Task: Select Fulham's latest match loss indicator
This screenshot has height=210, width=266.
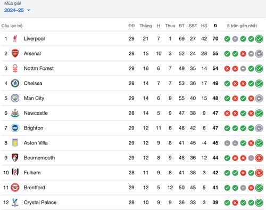Action: (x=259, y=173)
